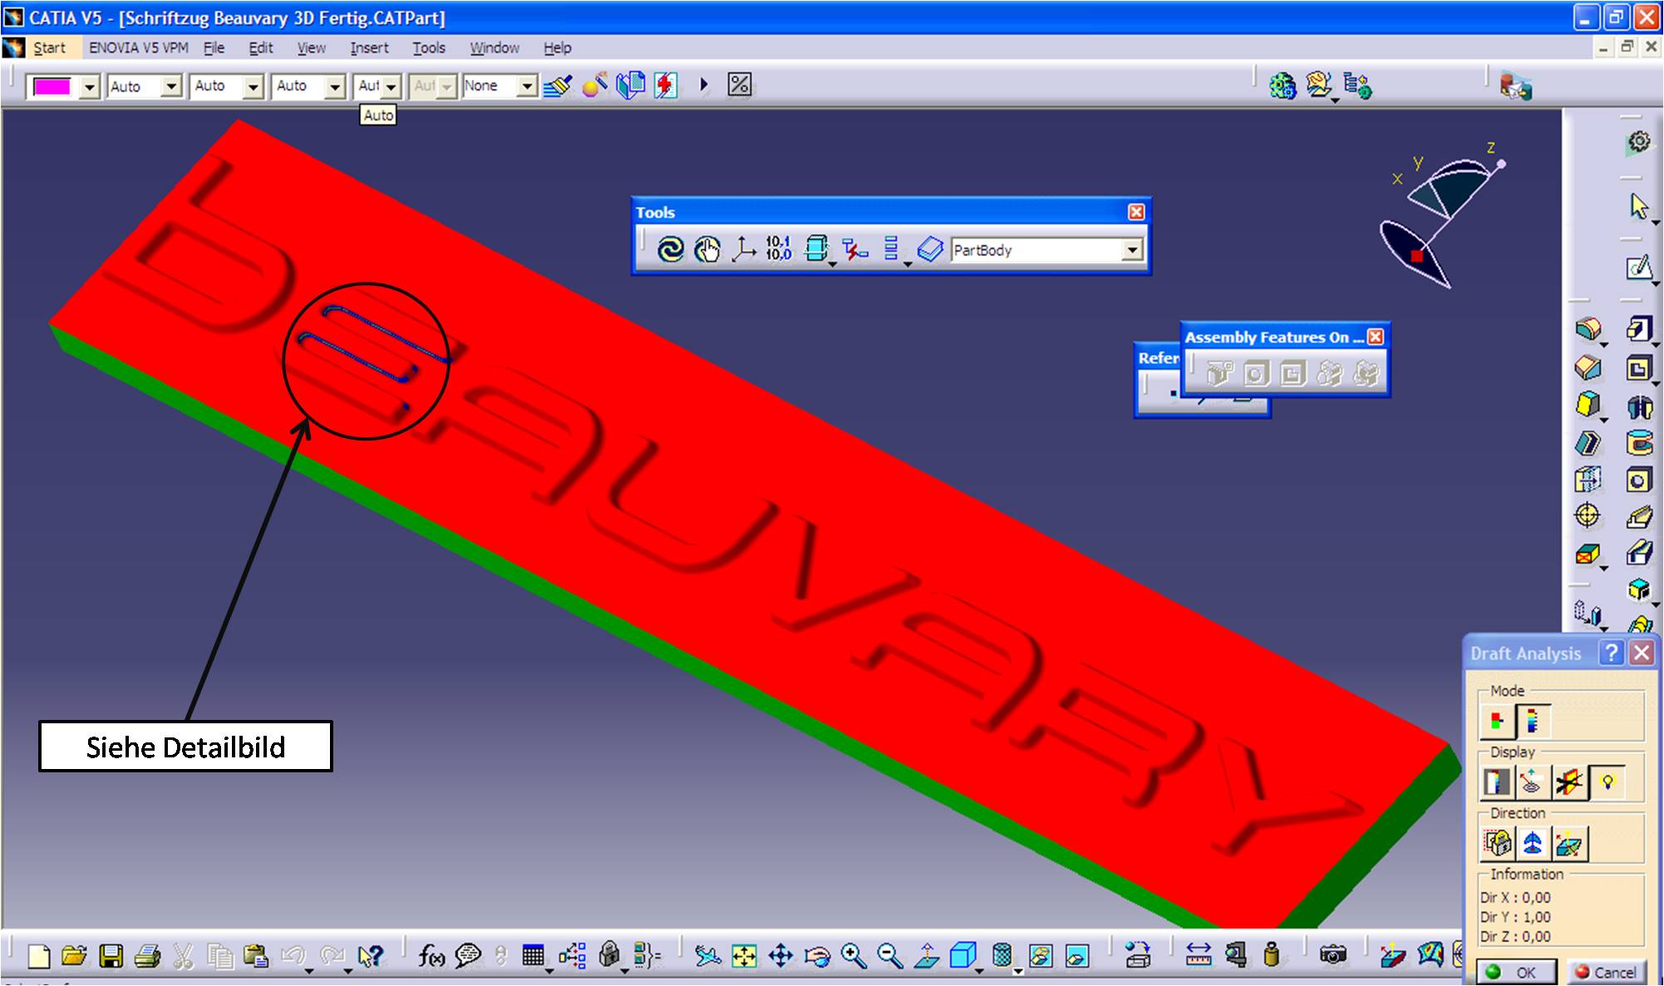
Task: Select the Pan four-arrow icon
Action: pyautogui.click(x=780, y=956)
